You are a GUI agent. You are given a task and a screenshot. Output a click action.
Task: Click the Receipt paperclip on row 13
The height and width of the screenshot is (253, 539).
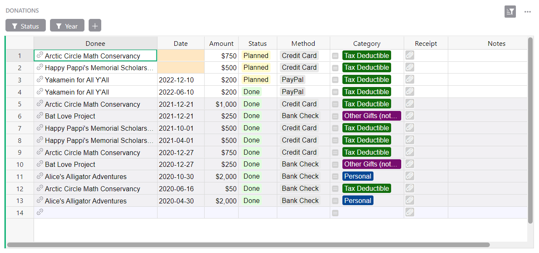coord(409,200)
